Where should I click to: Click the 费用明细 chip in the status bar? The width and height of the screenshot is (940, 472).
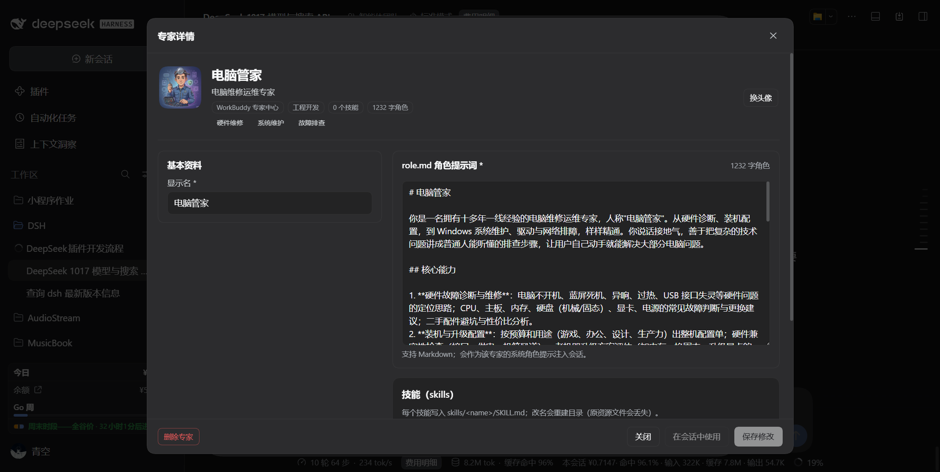[x=421, y=462]
